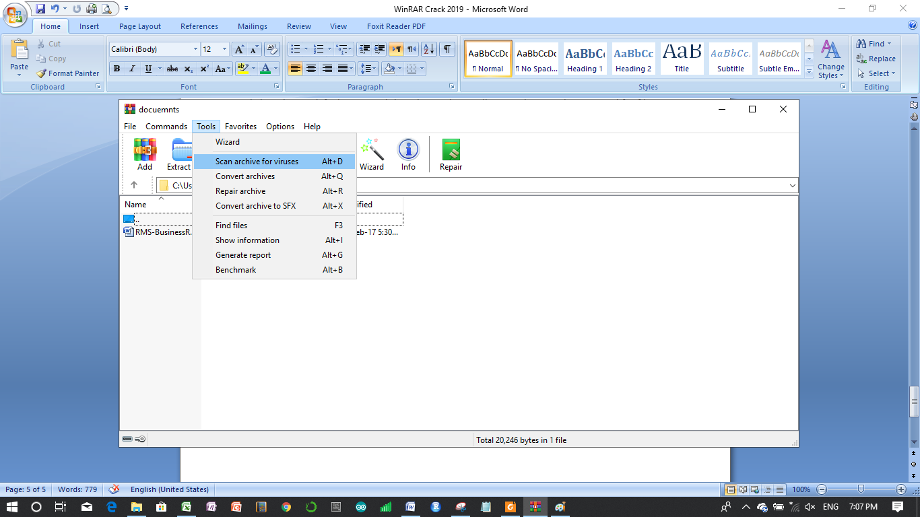920x517 pixels.
Task: Open line spacing dropdown
Action: 368,69
